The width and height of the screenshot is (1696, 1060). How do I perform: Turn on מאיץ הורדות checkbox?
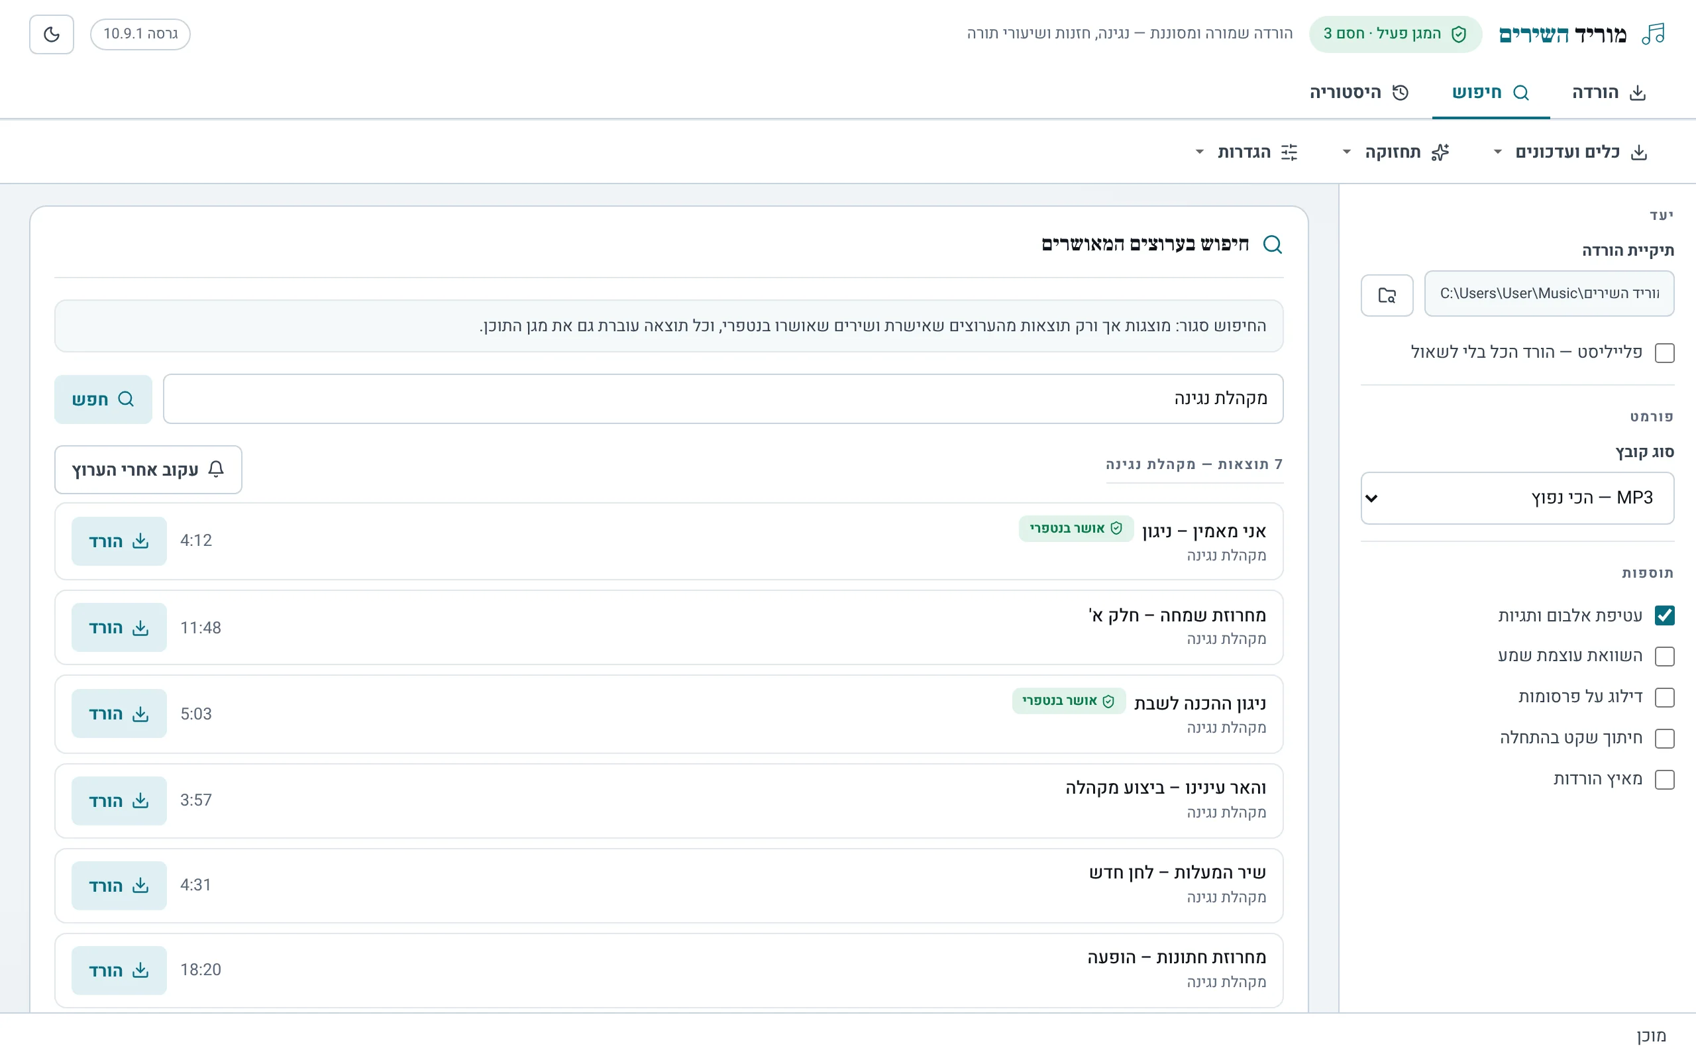click(x=1664, y=780)
